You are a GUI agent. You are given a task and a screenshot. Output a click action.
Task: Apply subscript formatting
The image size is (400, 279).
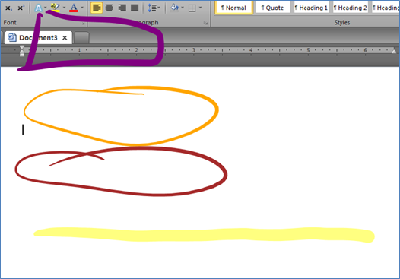[8, 8]
